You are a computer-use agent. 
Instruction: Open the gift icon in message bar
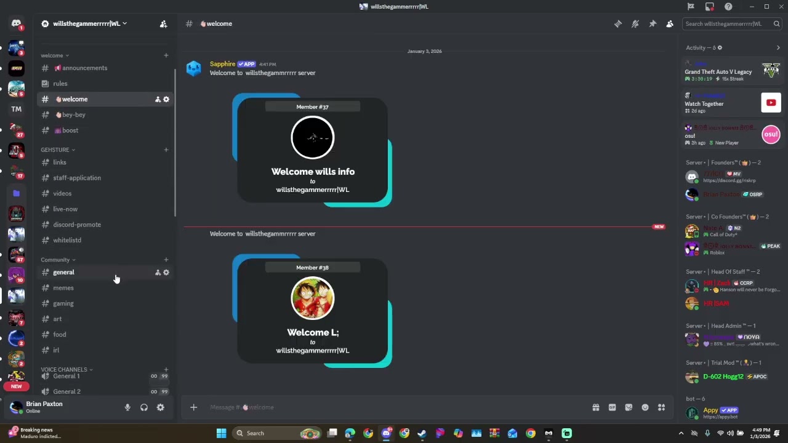tap(596, 407)
